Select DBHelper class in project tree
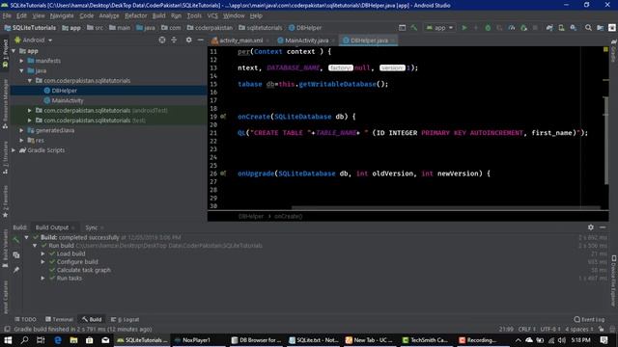The image size is (618, 347). [65, 91]
